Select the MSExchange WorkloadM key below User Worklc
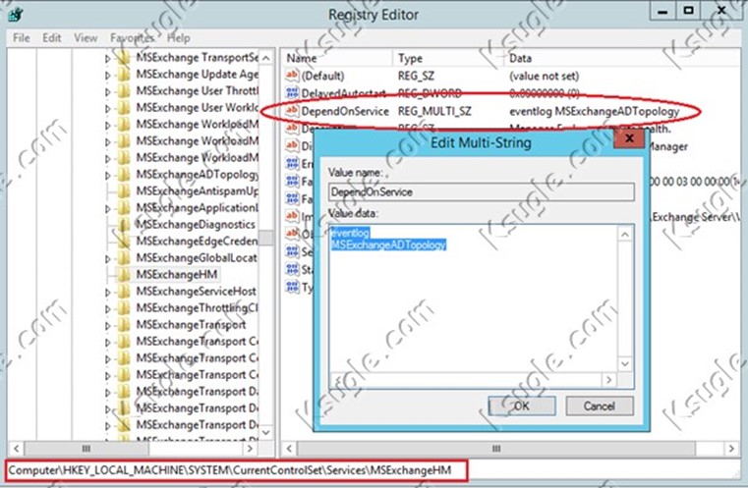Viewport: 748px width, 488px height. (x=197, y=125)
